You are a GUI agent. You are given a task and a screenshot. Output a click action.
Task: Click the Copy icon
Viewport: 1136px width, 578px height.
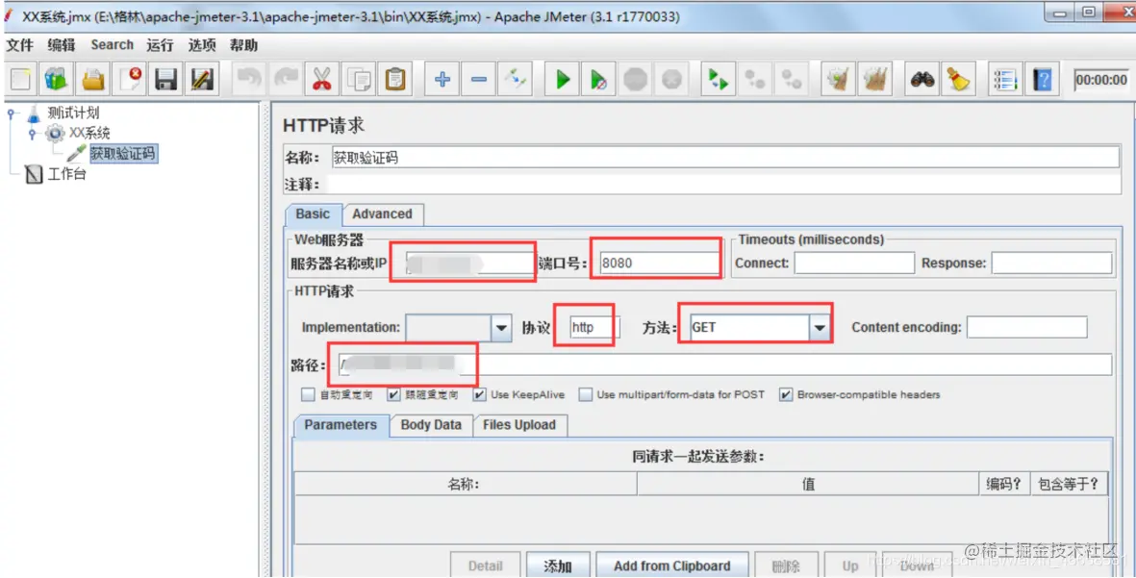359,79
